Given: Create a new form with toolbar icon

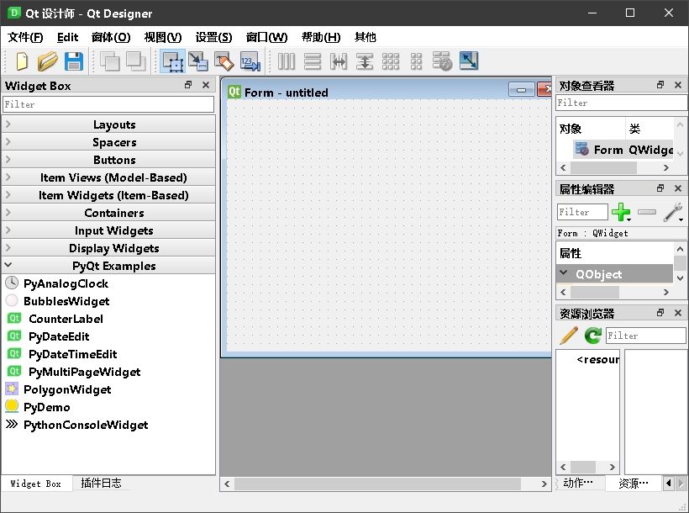Looking at the screenshot, I should (22, 61).
